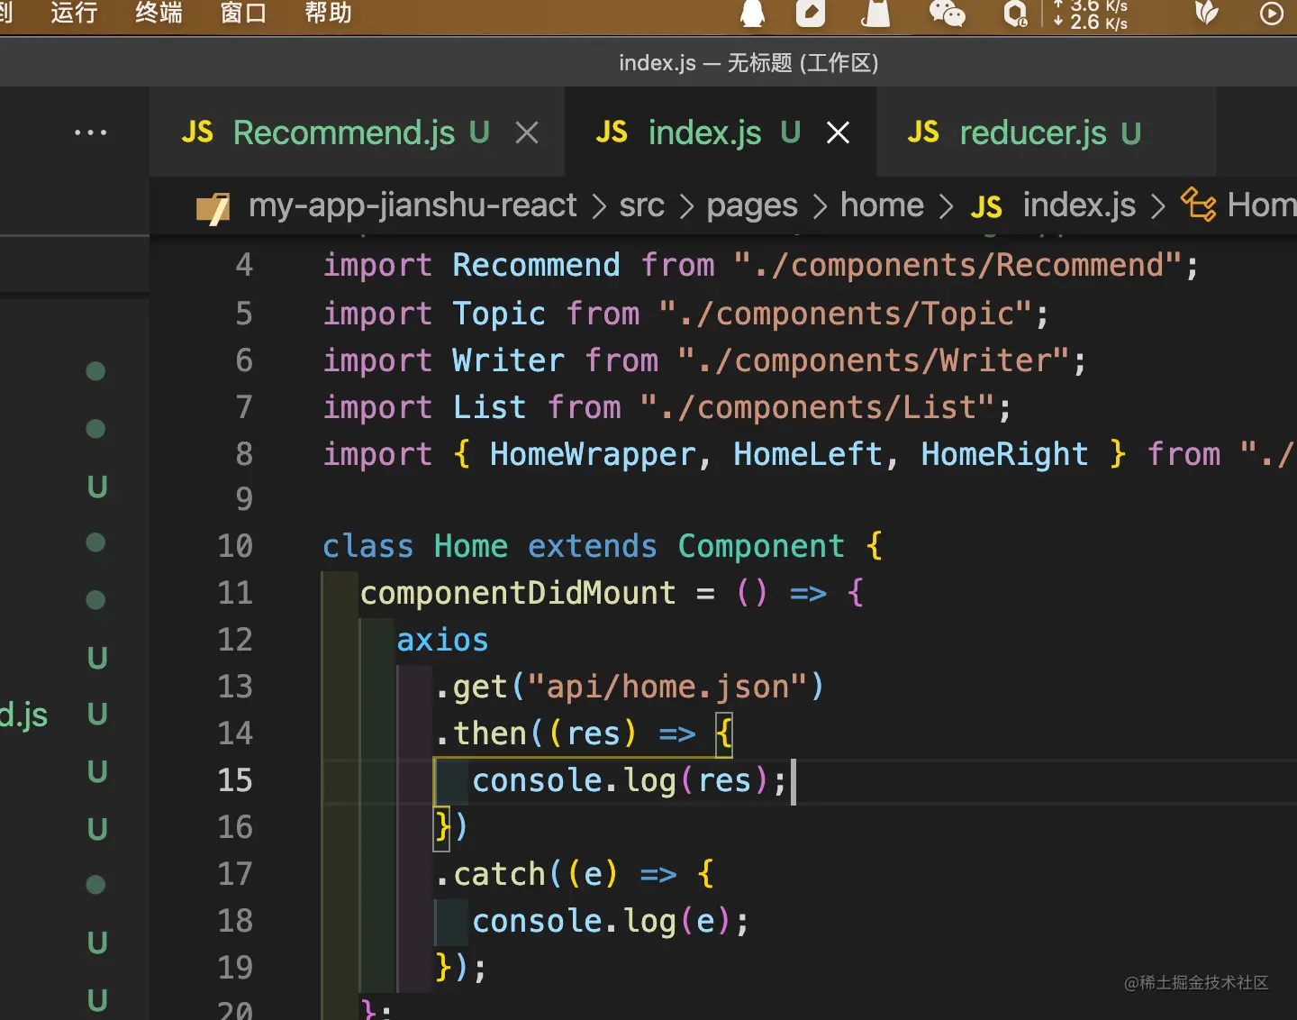This screenshot has height=1020, width=1297.
Task: Click the Recommend identifier on line 4
Action: click(x=536, y=265)
